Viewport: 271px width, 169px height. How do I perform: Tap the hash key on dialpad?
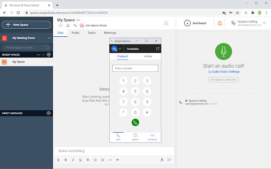(x=147, y=112)
